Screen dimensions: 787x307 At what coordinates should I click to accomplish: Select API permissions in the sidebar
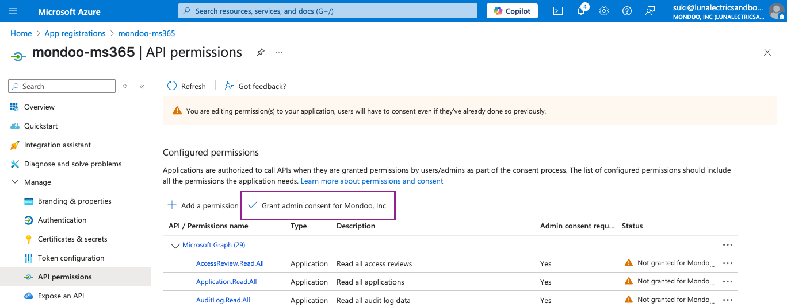pos(75,277)
